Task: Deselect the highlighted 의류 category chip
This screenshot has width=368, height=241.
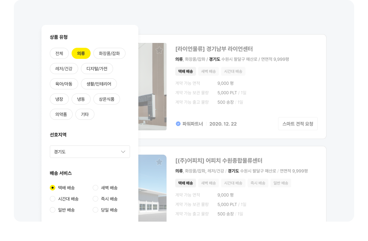Action: (x=81, y=53)
